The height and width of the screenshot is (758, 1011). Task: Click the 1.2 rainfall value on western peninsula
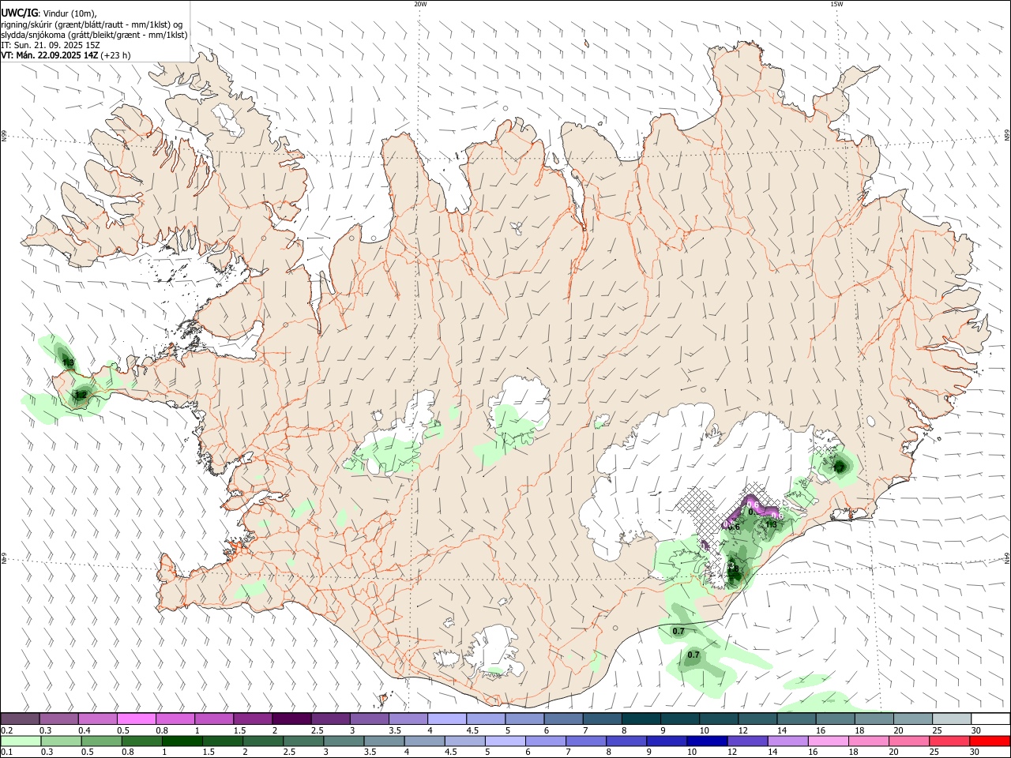click(x=80, y=395)
